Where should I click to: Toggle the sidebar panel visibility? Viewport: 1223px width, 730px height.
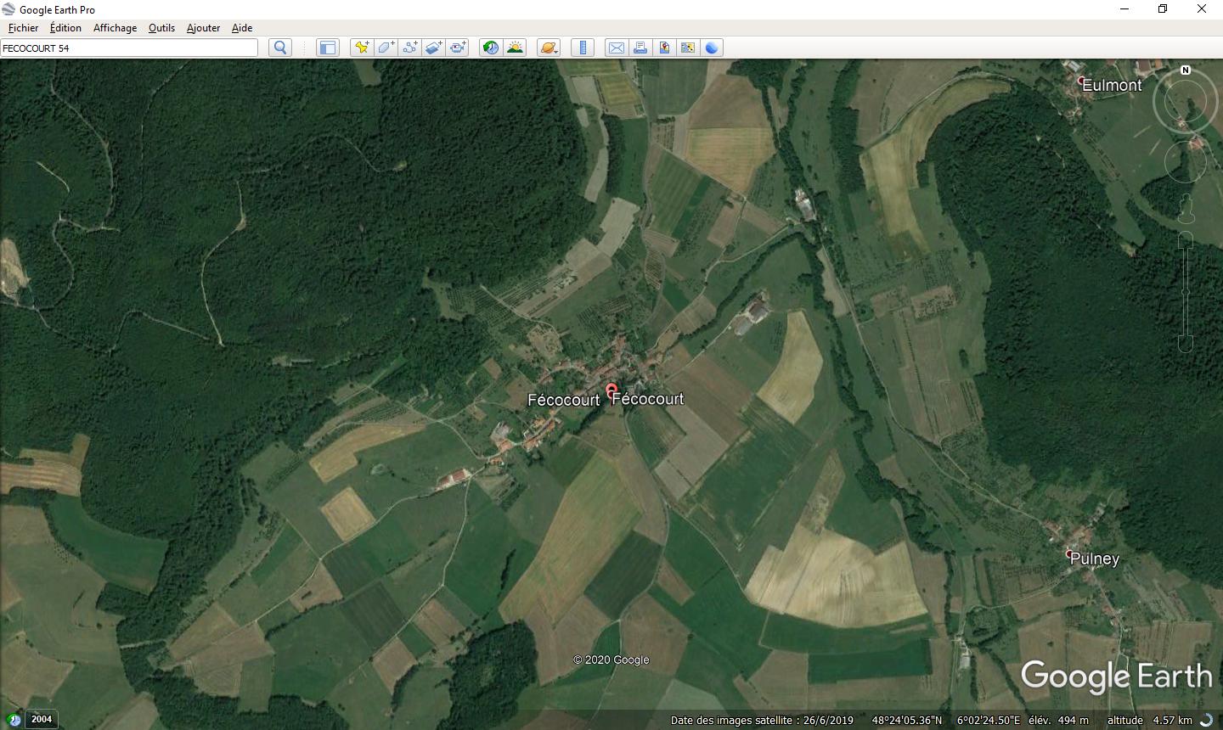[327, 48]
